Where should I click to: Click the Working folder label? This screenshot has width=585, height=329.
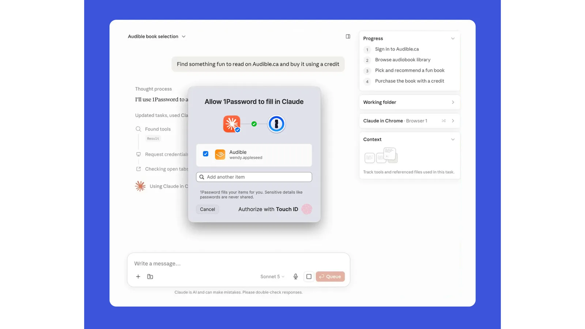click(x=380, y=102)
